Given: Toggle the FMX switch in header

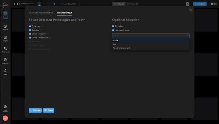Looking at the screenshot, I should click(x=39, y=5).
